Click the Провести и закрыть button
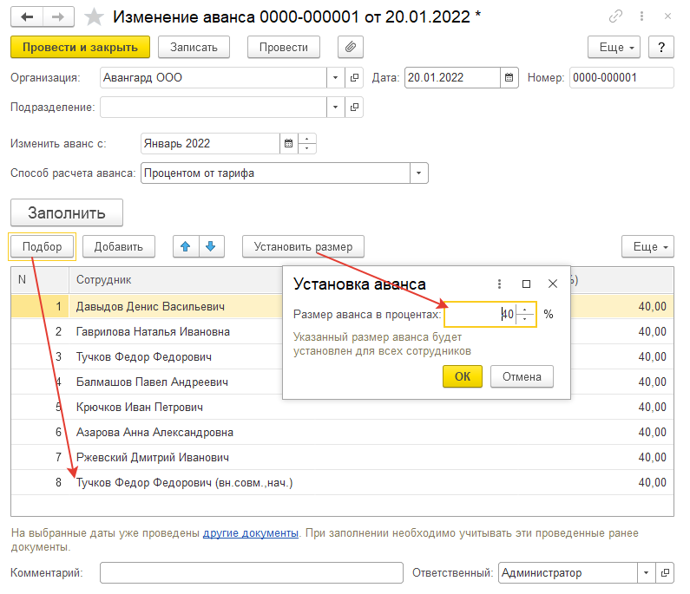This screenshot has width=690, height=594. [x=80, y=47]
